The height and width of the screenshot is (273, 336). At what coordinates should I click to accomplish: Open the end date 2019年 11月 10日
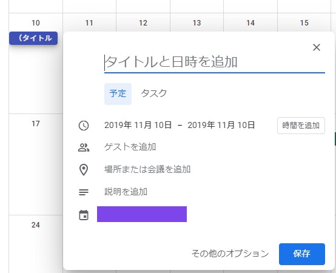pos(221,125)
